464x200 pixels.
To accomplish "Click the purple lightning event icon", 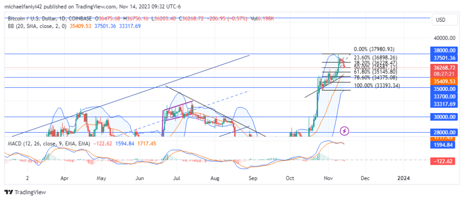I will (344, 131).
